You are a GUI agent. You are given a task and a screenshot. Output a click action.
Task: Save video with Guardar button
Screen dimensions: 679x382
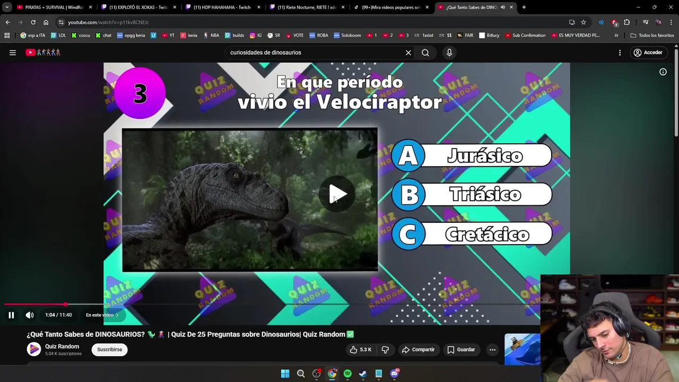coord(461,350)
